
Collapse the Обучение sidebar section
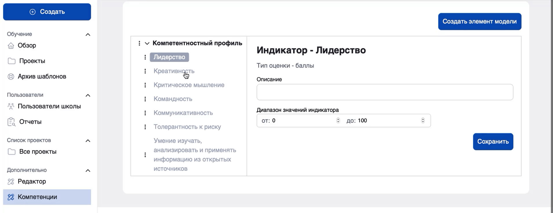(88, 34)
